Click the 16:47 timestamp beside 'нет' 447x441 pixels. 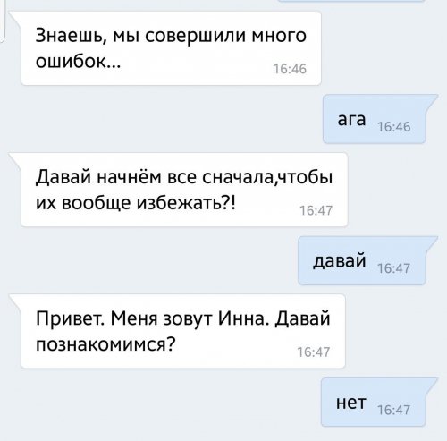point(394,410)
